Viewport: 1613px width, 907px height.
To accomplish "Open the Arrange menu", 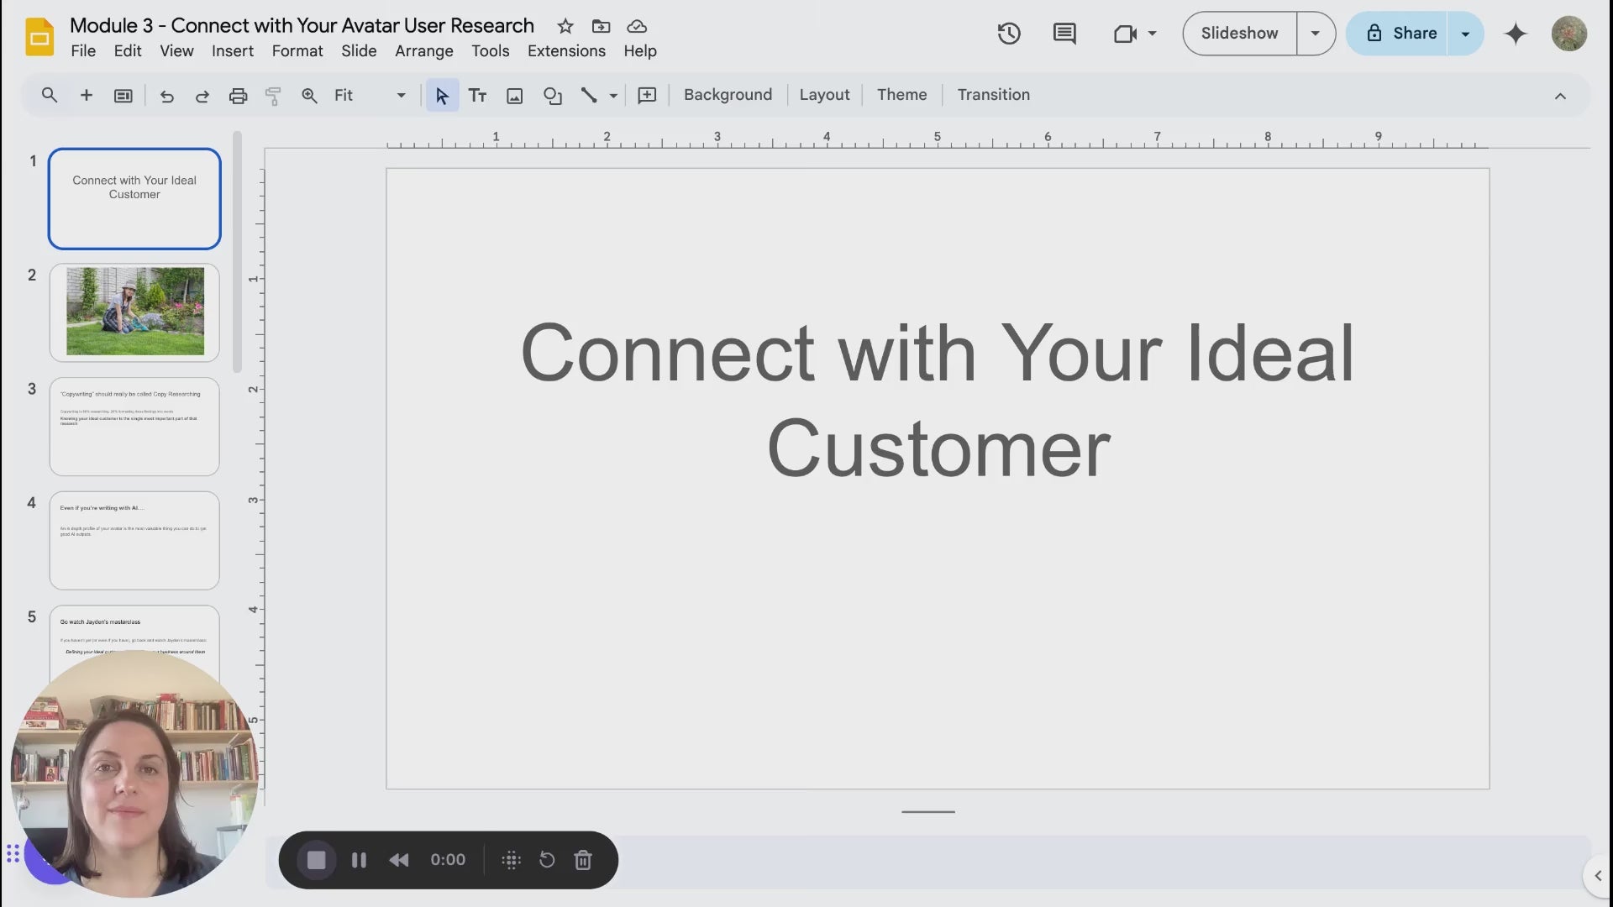I will [x=423, y=51].
